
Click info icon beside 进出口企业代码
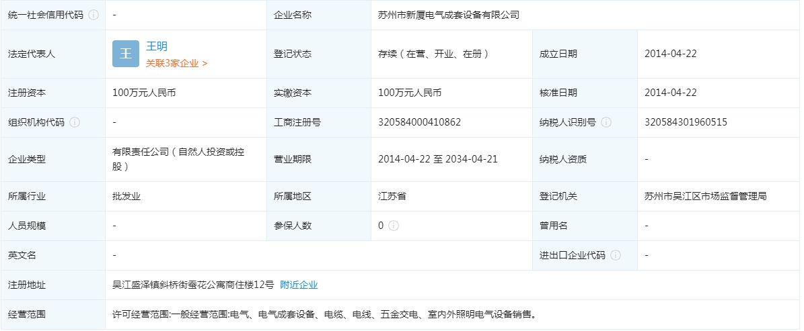tap(616, 255)
